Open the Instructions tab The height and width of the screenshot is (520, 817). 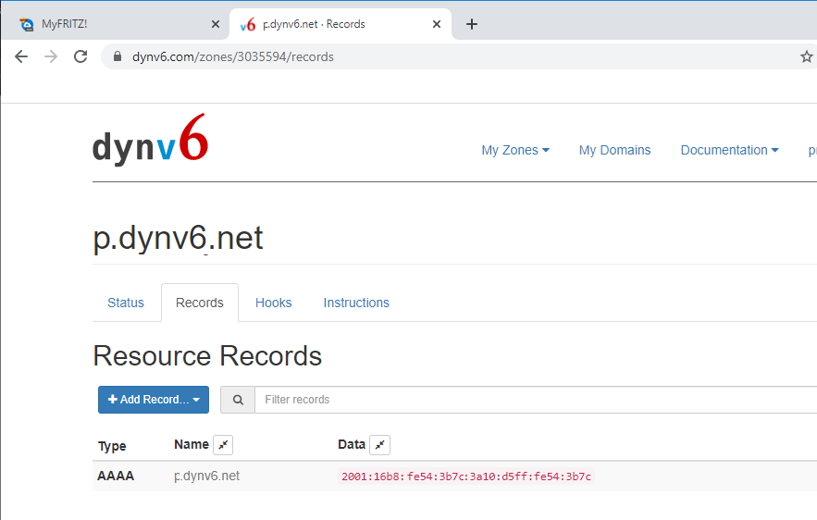[356, 303]
